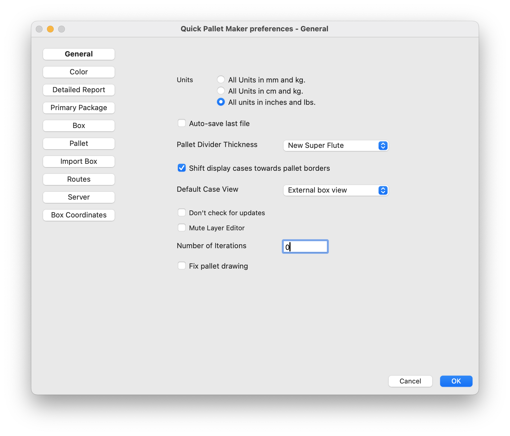Open Detailed Report preferences
The height and width of the screenshot is (436, 510).
pos(79,90)
